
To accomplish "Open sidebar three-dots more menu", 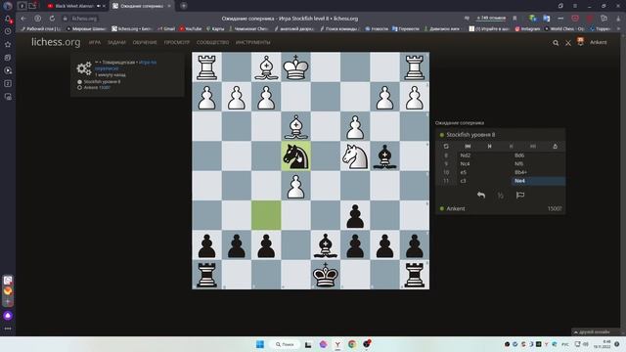I will point(8,329).
